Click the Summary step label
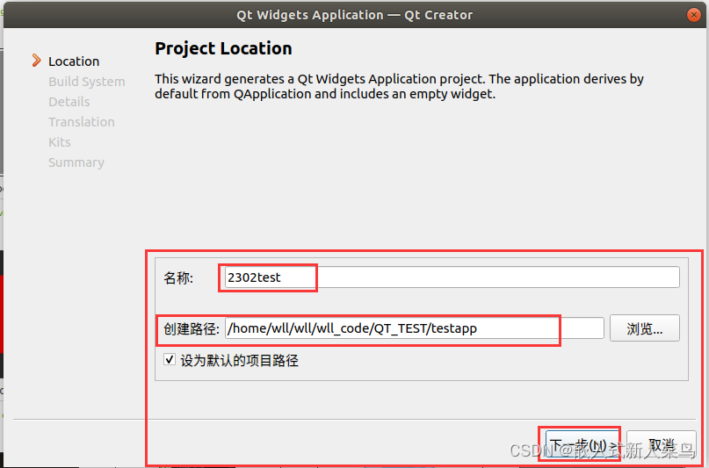This screenshot has width=709, height=468. point(76,162)
